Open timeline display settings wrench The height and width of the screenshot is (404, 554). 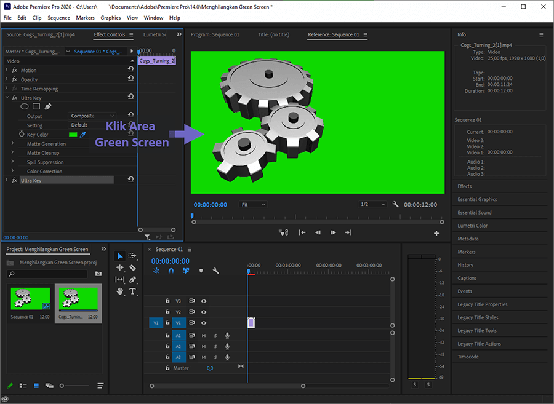pos(215,271)
